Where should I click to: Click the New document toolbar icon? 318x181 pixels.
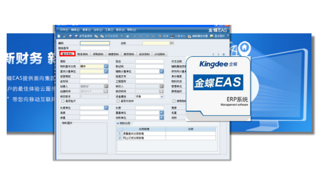pyautogui.click(x=59, y=36)
